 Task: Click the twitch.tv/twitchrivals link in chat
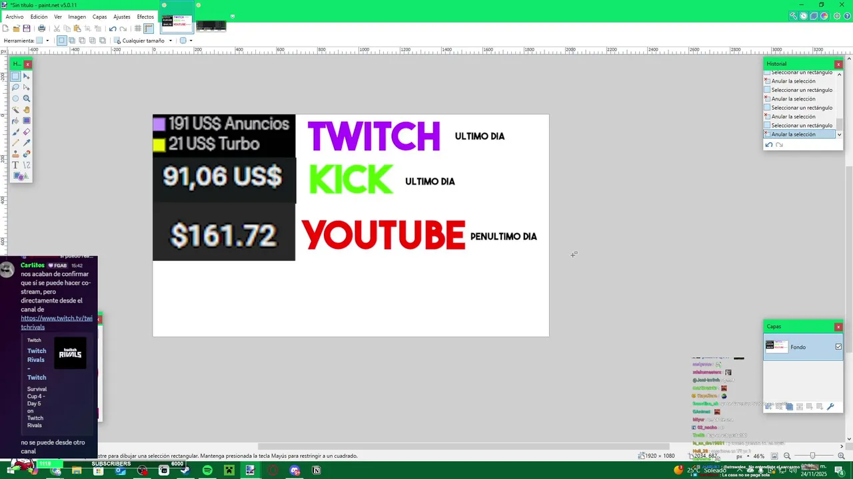click(57, 323)
